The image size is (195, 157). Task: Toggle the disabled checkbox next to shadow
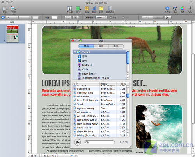[x=123, y=18]
